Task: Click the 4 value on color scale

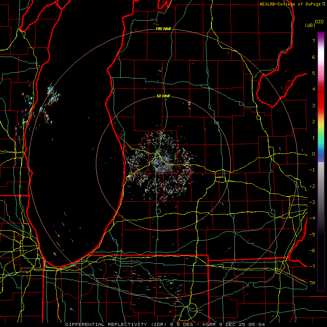Action: click(x=314, y=89)
